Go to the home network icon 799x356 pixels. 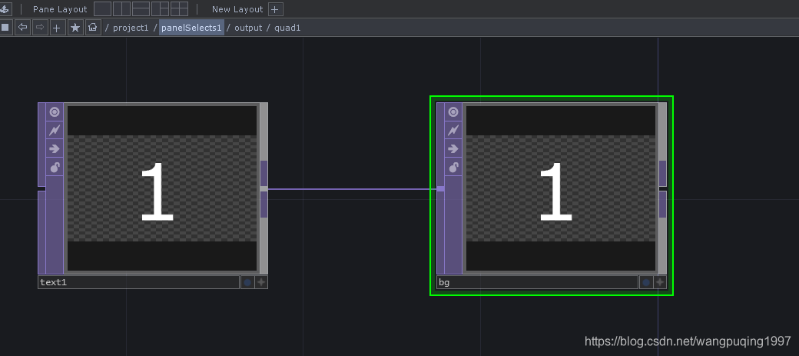point(92,28)
